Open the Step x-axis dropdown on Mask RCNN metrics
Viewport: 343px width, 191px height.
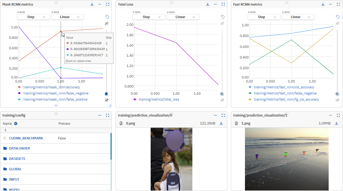33,17
